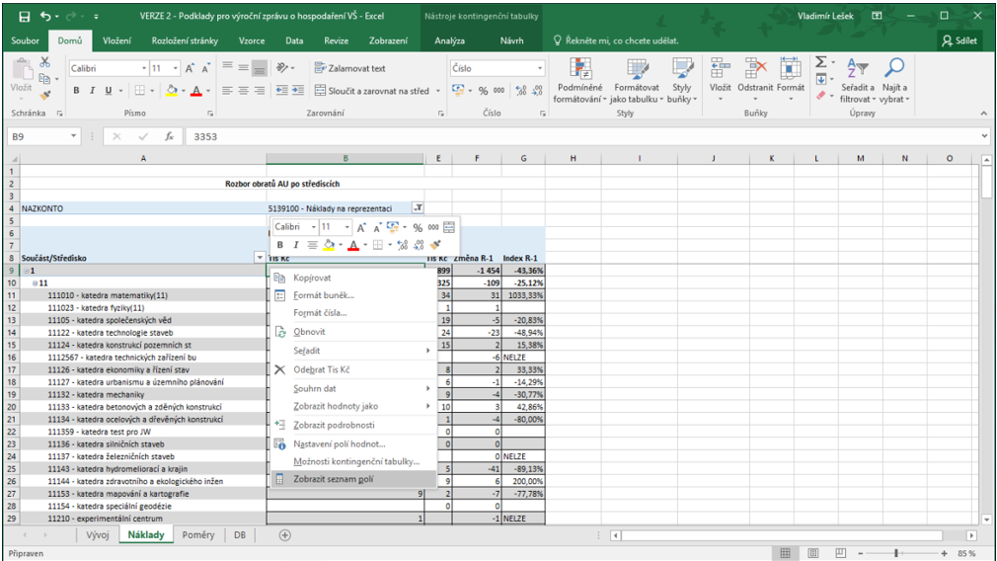Click the Format Painter brush in Schránka
Image resolution: width=997 pixels, height=561 pixels.
pyautogui.click(x=44, y=96)
